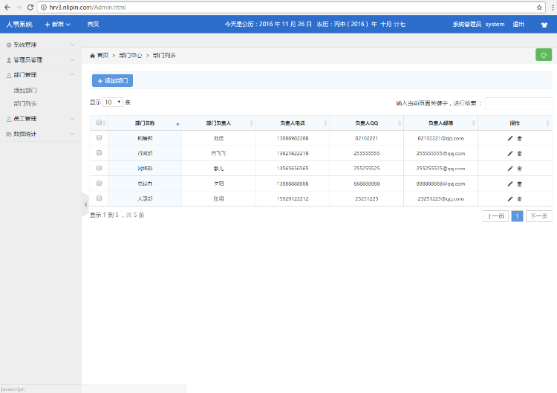The image size is (557, 393).
Task: Click the home icon in breadcrumb
Action: 92,56
